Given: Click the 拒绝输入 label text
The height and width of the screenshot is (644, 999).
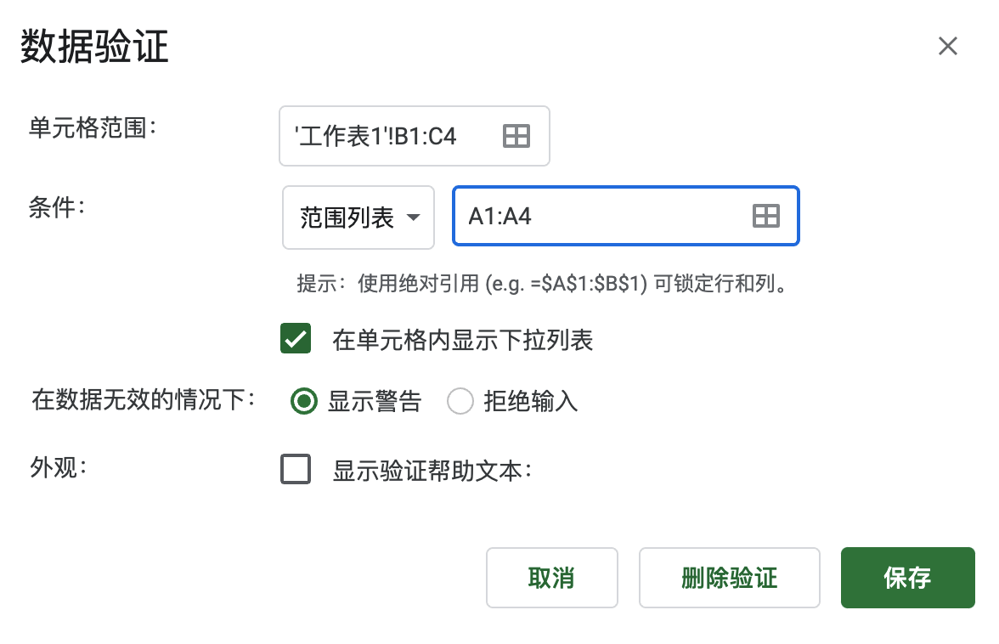Looking at the screenshot, I should click(x=531, y=401).
